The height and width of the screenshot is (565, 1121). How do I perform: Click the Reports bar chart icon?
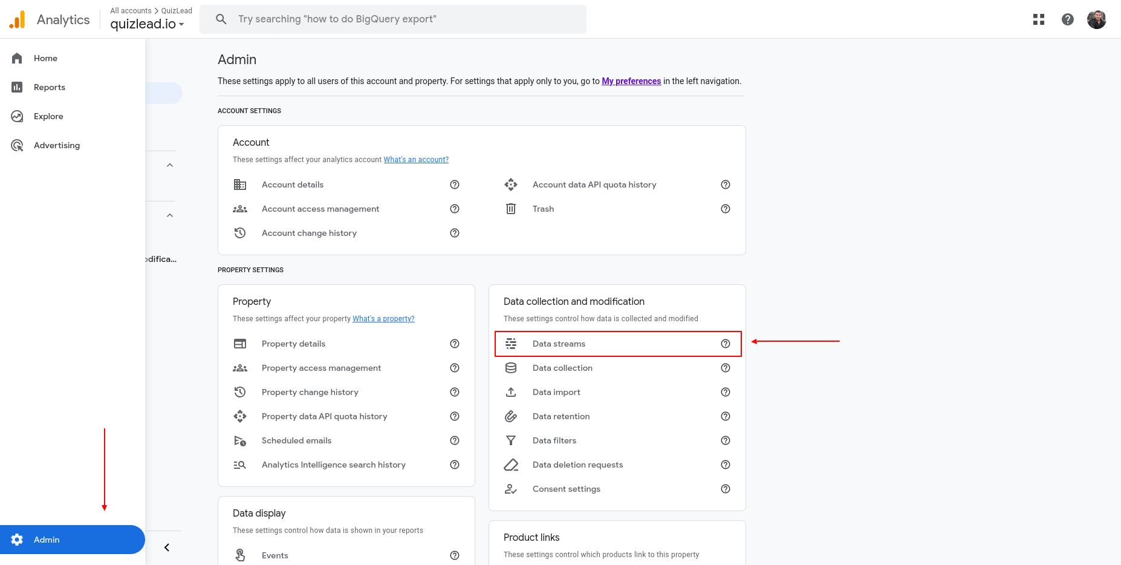coord(17,87)
